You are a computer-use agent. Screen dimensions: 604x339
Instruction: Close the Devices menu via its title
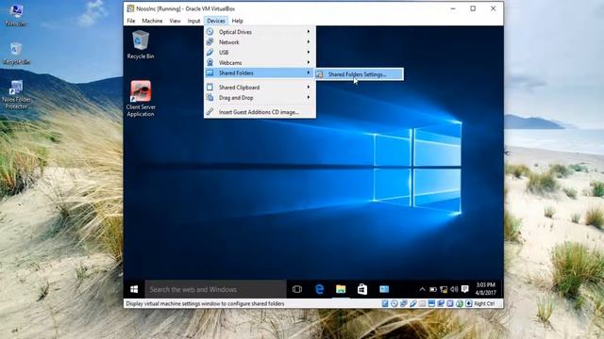216,21
